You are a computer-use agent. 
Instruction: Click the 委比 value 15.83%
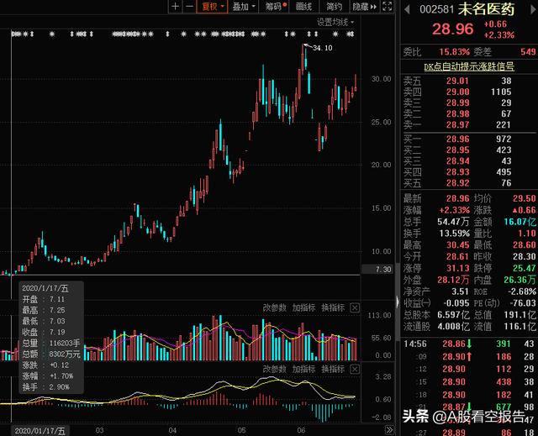[454, 52]
